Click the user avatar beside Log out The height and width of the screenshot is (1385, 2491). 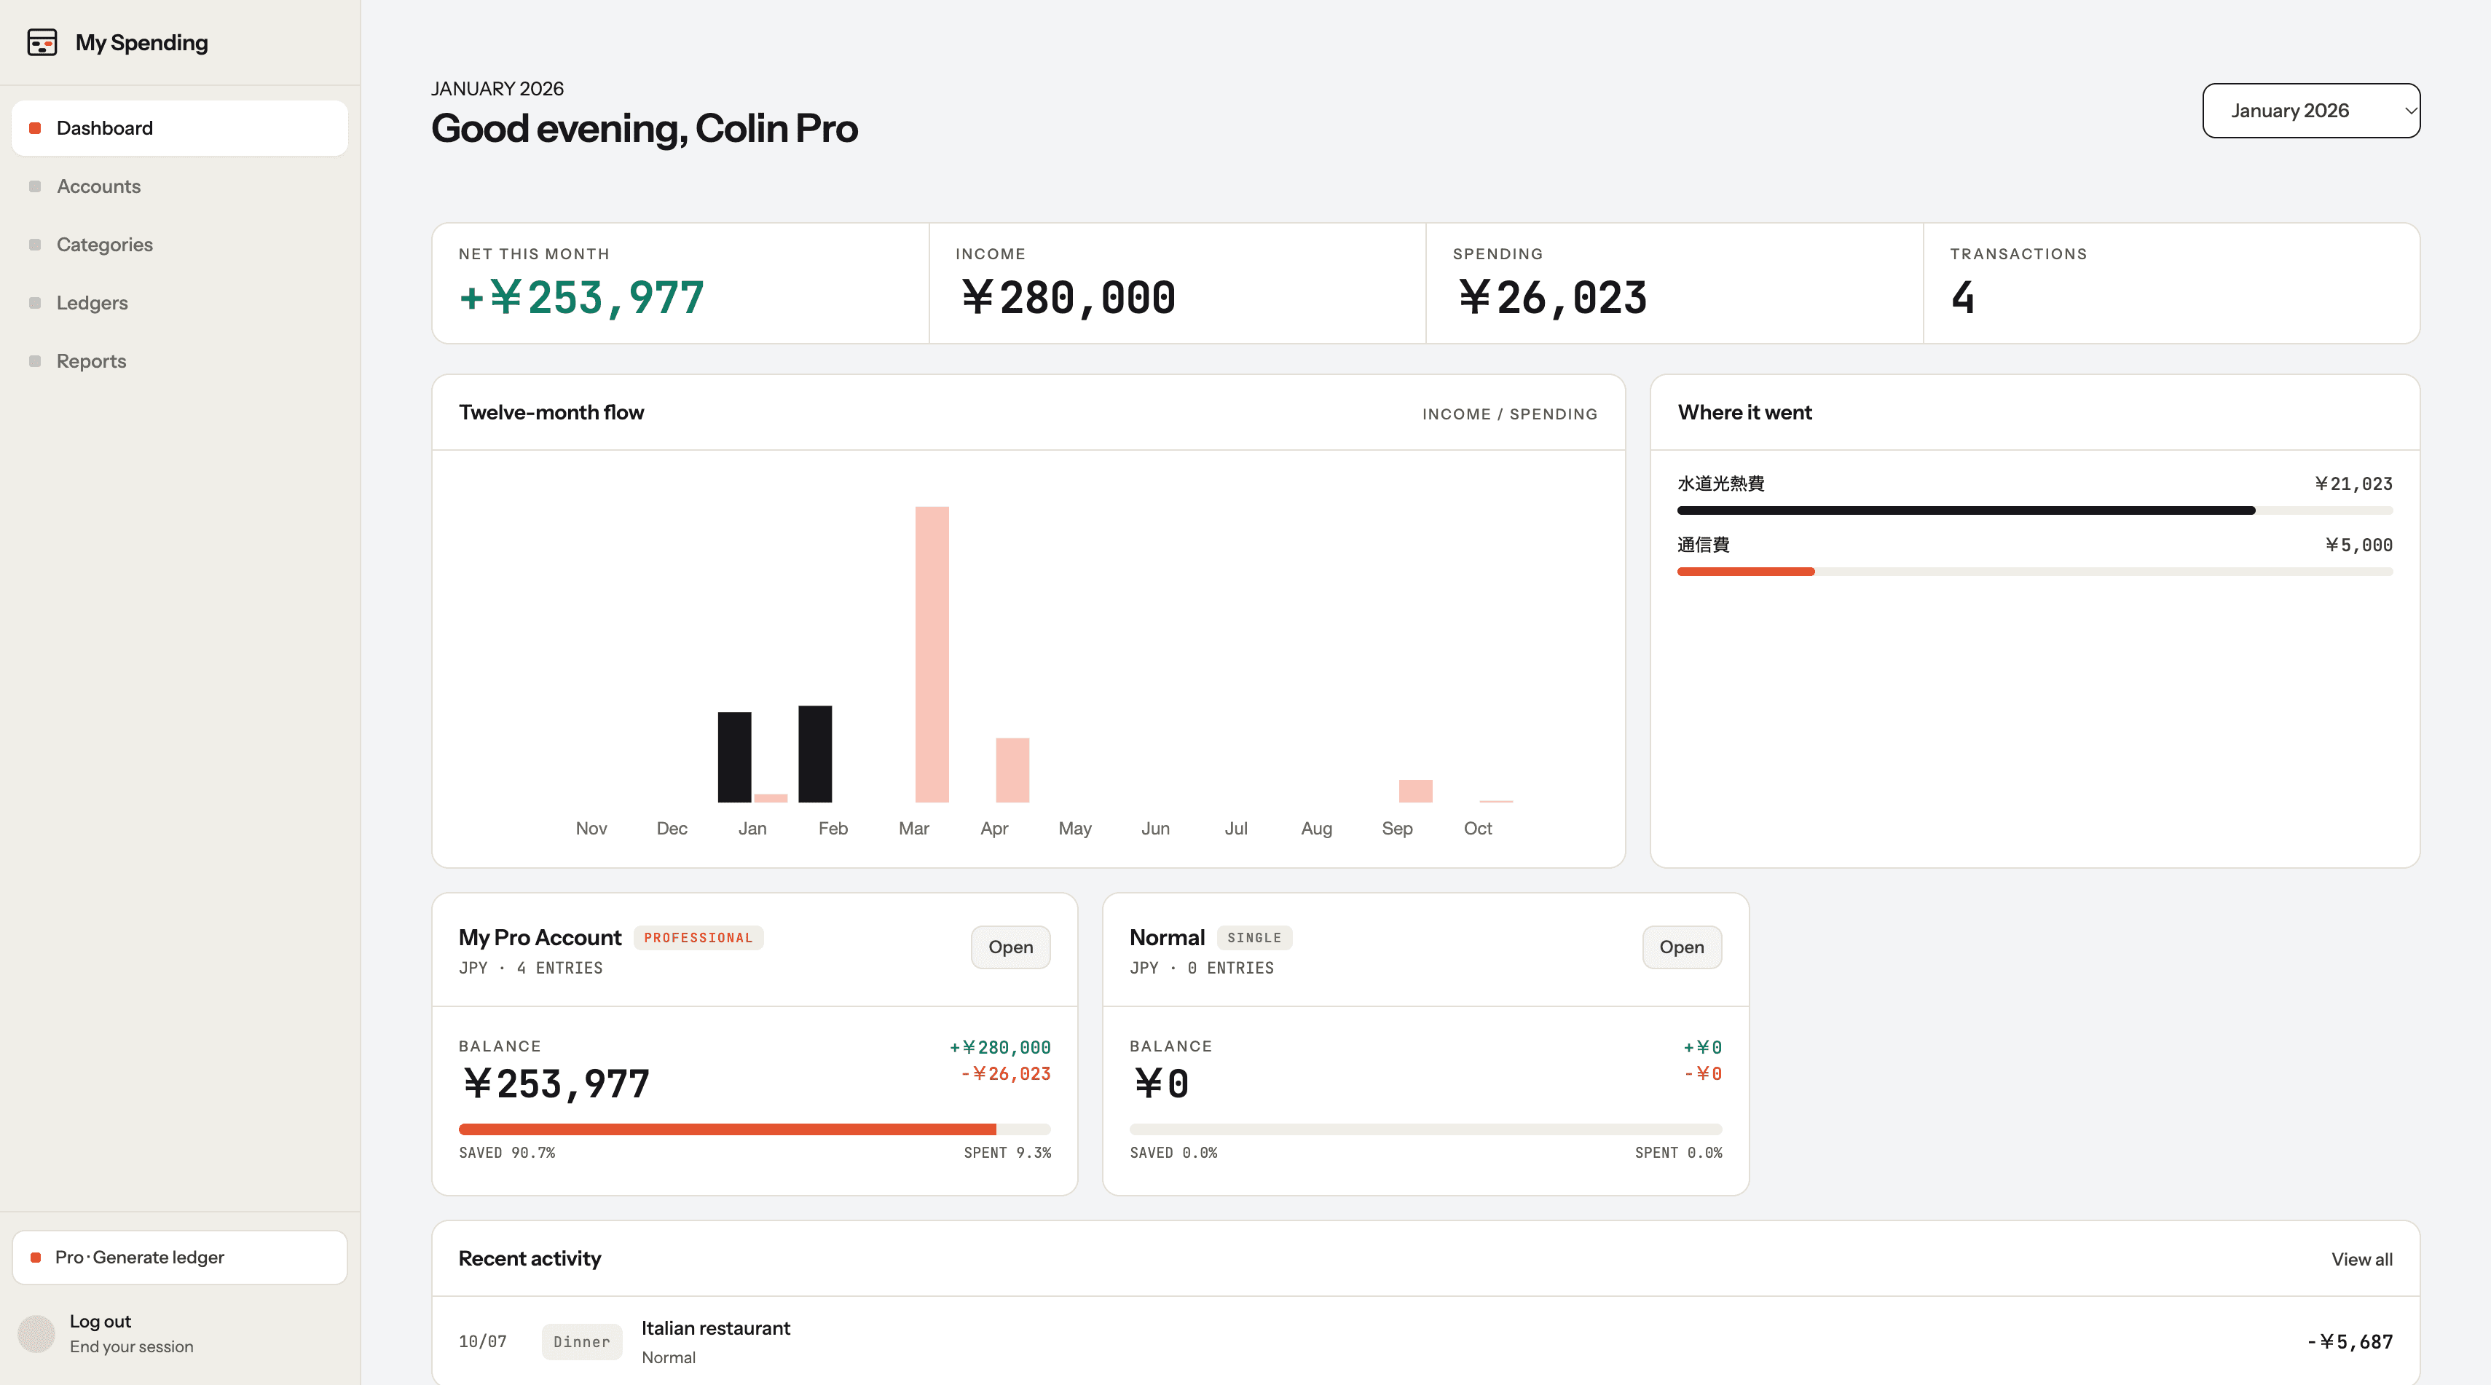[36, 1334]
